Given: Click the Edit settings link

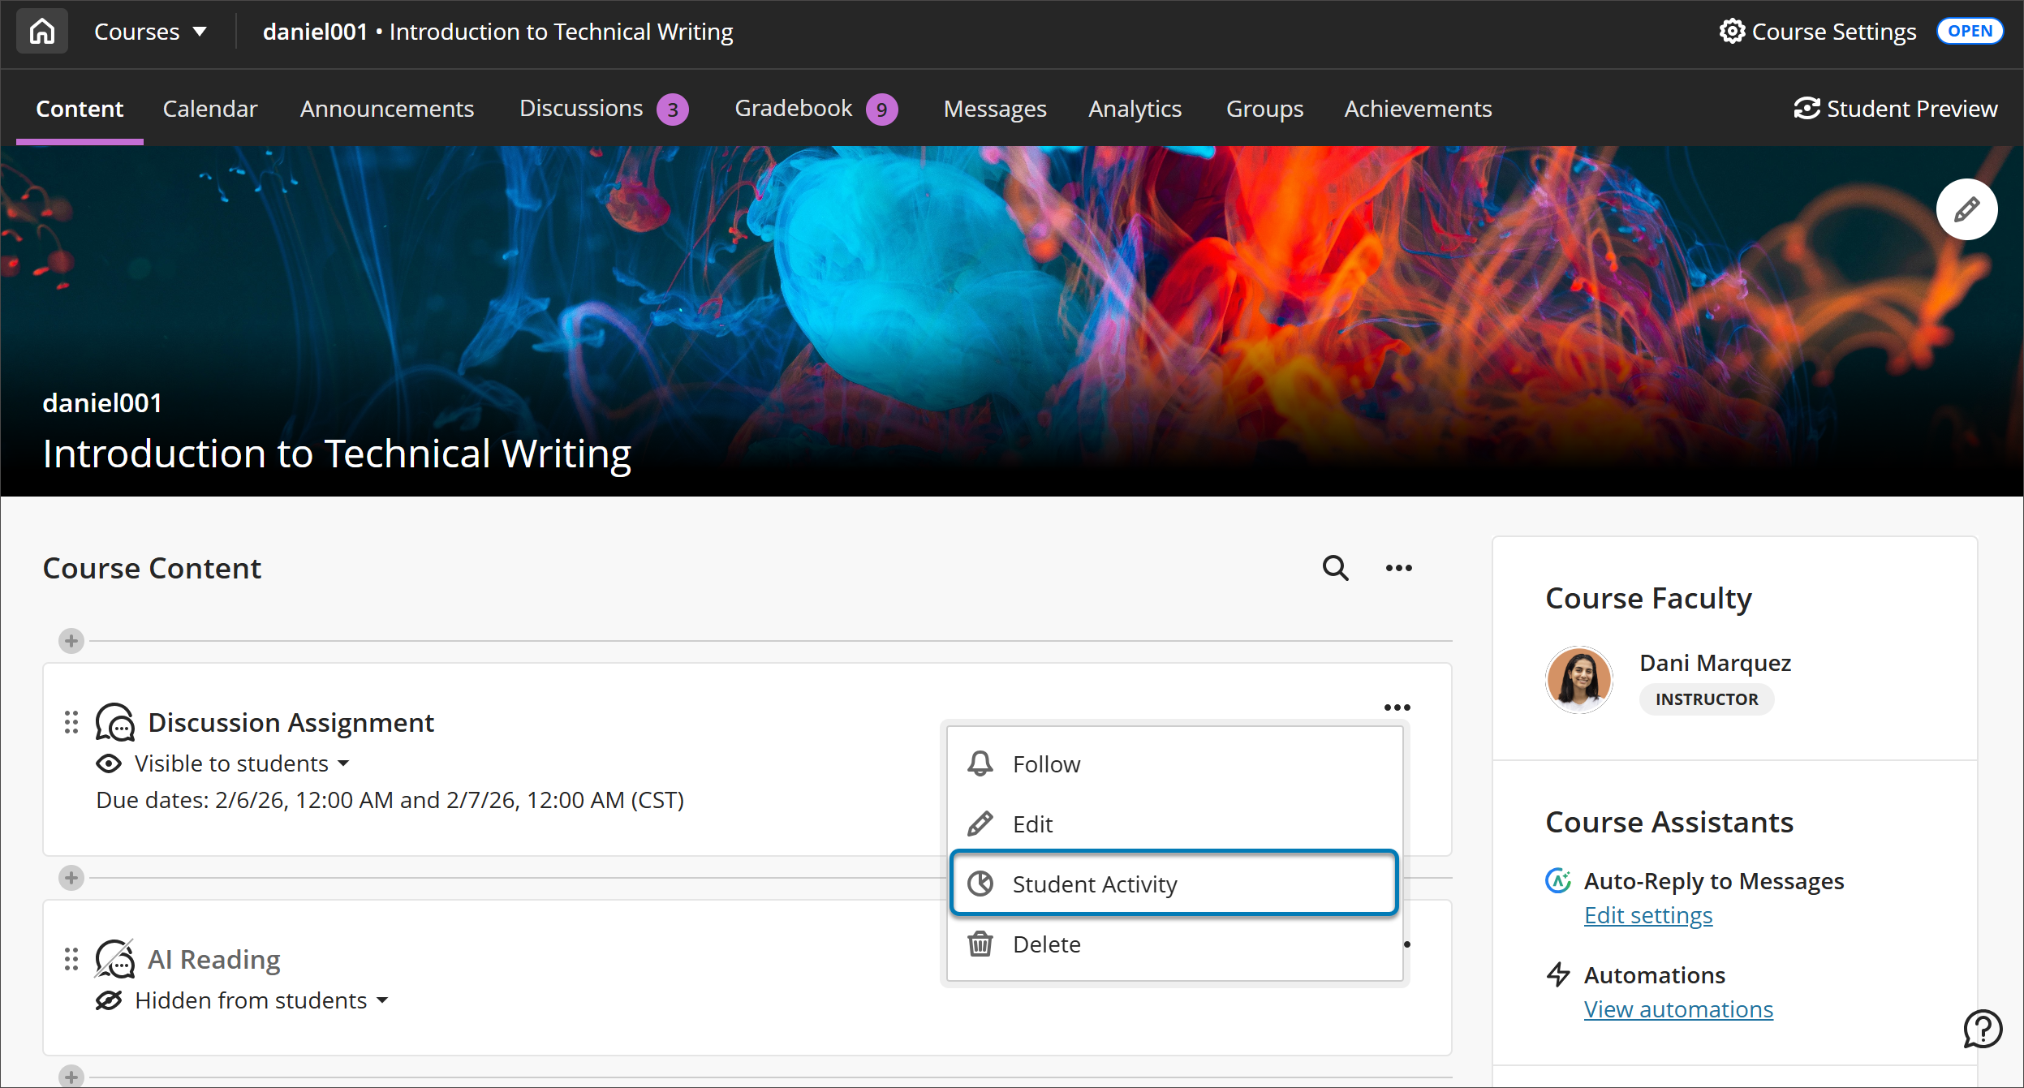Looking at the screenshot, I should [1647, 915].
